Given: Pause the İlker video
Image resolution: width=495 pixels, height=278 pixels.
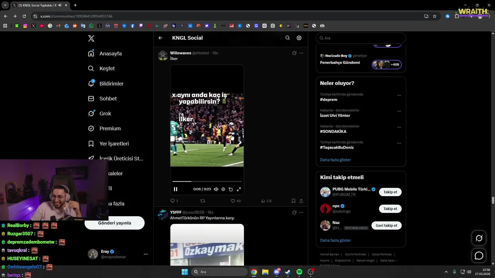Looking at the screenshot, I should [x=176, y=189].
